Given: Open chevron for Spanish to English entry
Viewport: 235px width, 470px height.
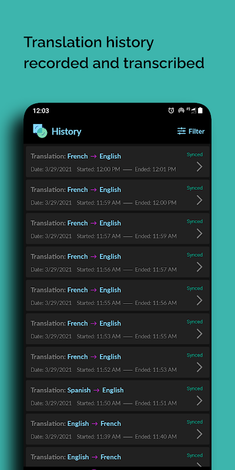Looking at the screenshot, I should [x=199, y=401].
